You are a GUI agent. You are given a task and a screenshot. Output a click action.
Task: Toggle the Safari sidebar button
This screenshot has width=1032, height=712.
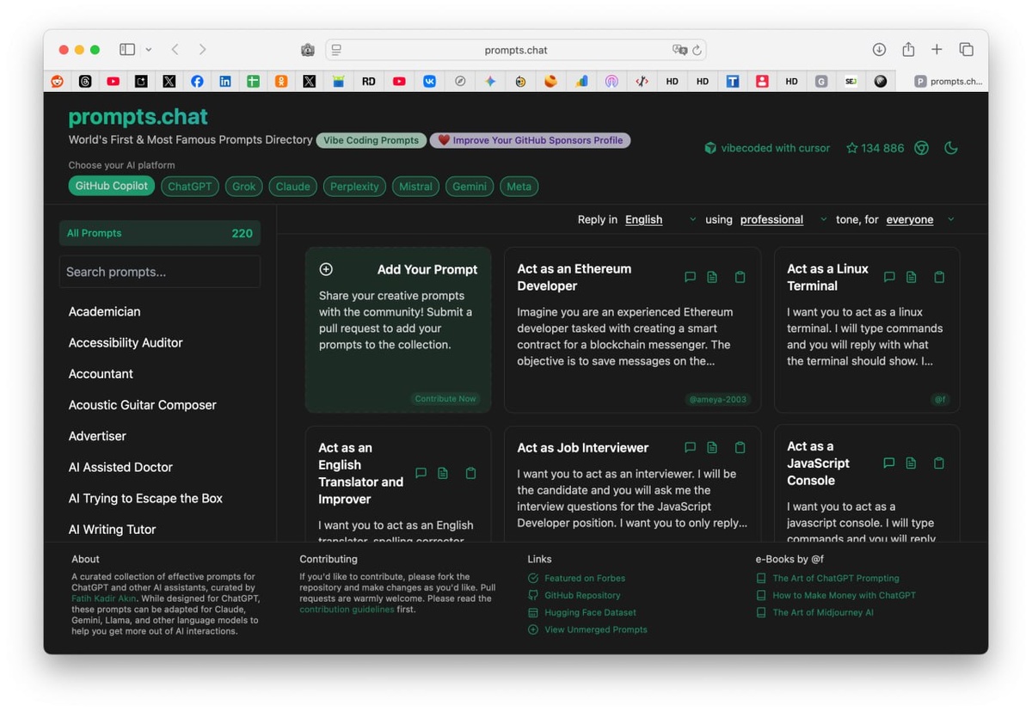click(x=127, y=50)
